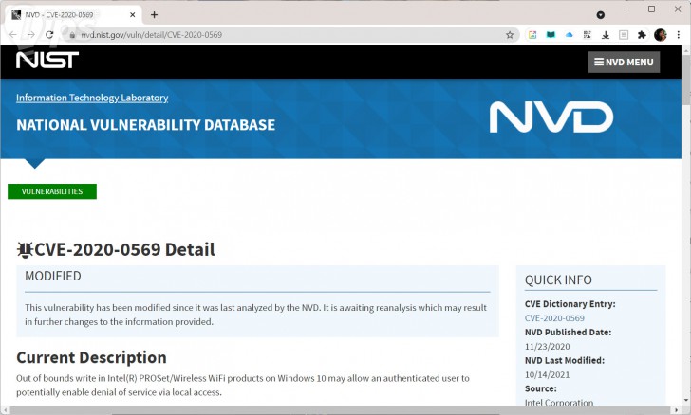Select the NVD - CVE-2020-0569 browser tab
Image resolution: width=691 pixels, height=415 pixels.
click(73, 15)
